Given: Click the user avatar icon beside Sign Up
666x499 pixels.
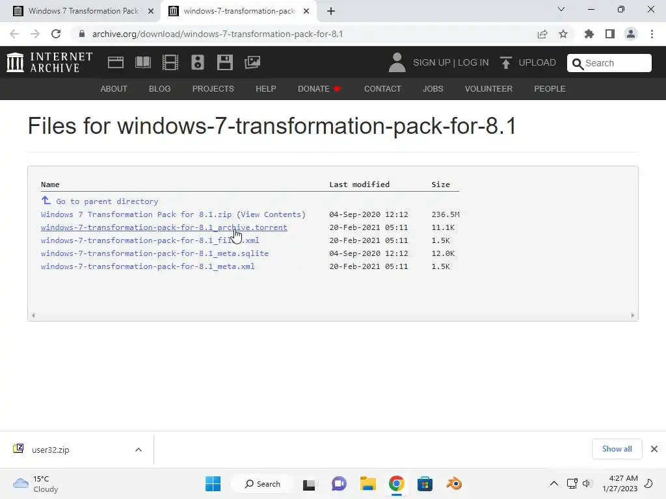Looking at the screenshot, I should (397, 62).
